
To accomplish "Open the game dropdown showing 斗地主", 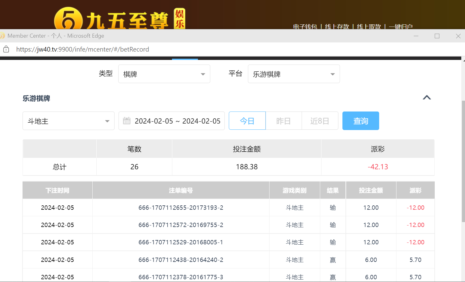I will point(69,121).
